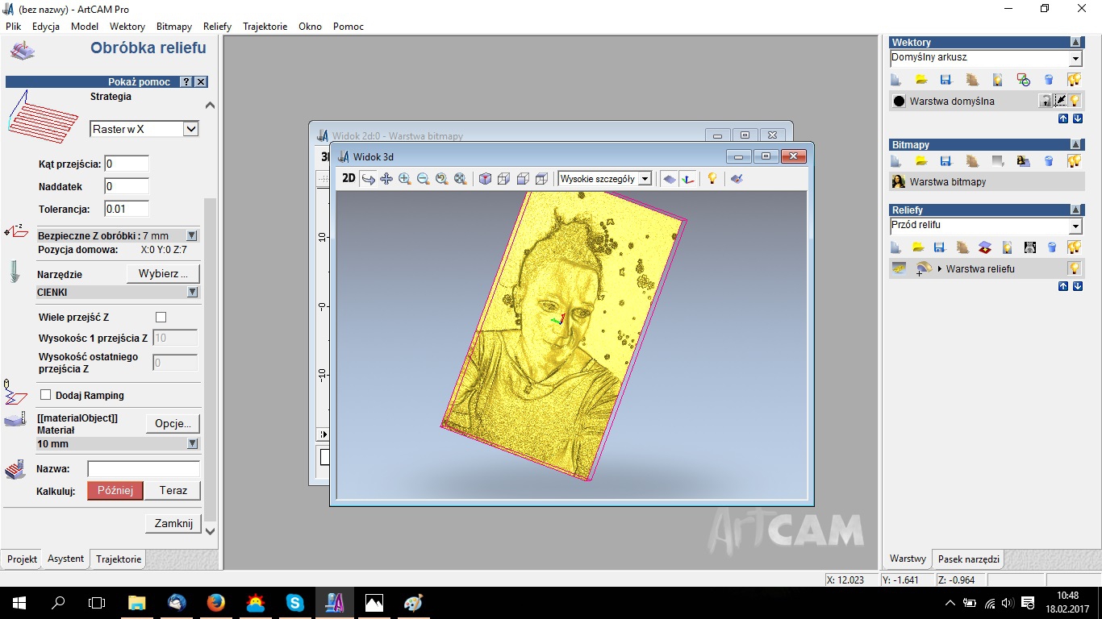The image size is (1102, 619).
Task: Collapse the Wektory panel
Action: click(1075, 42)
